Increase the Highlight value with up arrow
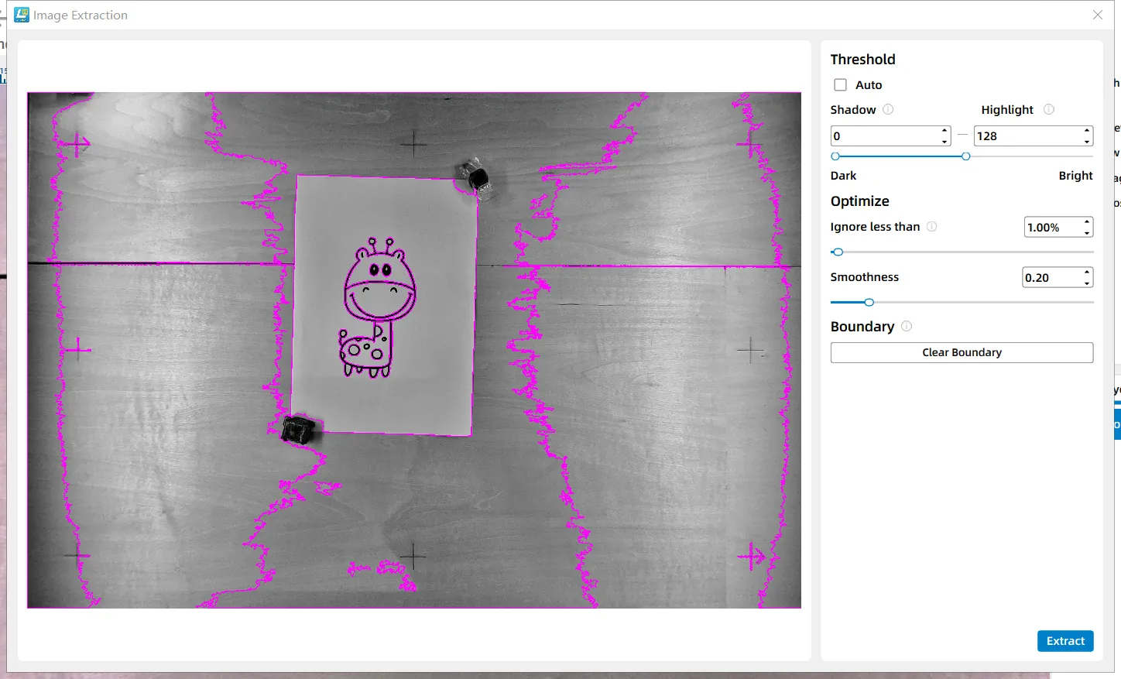This screenshot has height=679, width=1121. (x=1087, y=131)
